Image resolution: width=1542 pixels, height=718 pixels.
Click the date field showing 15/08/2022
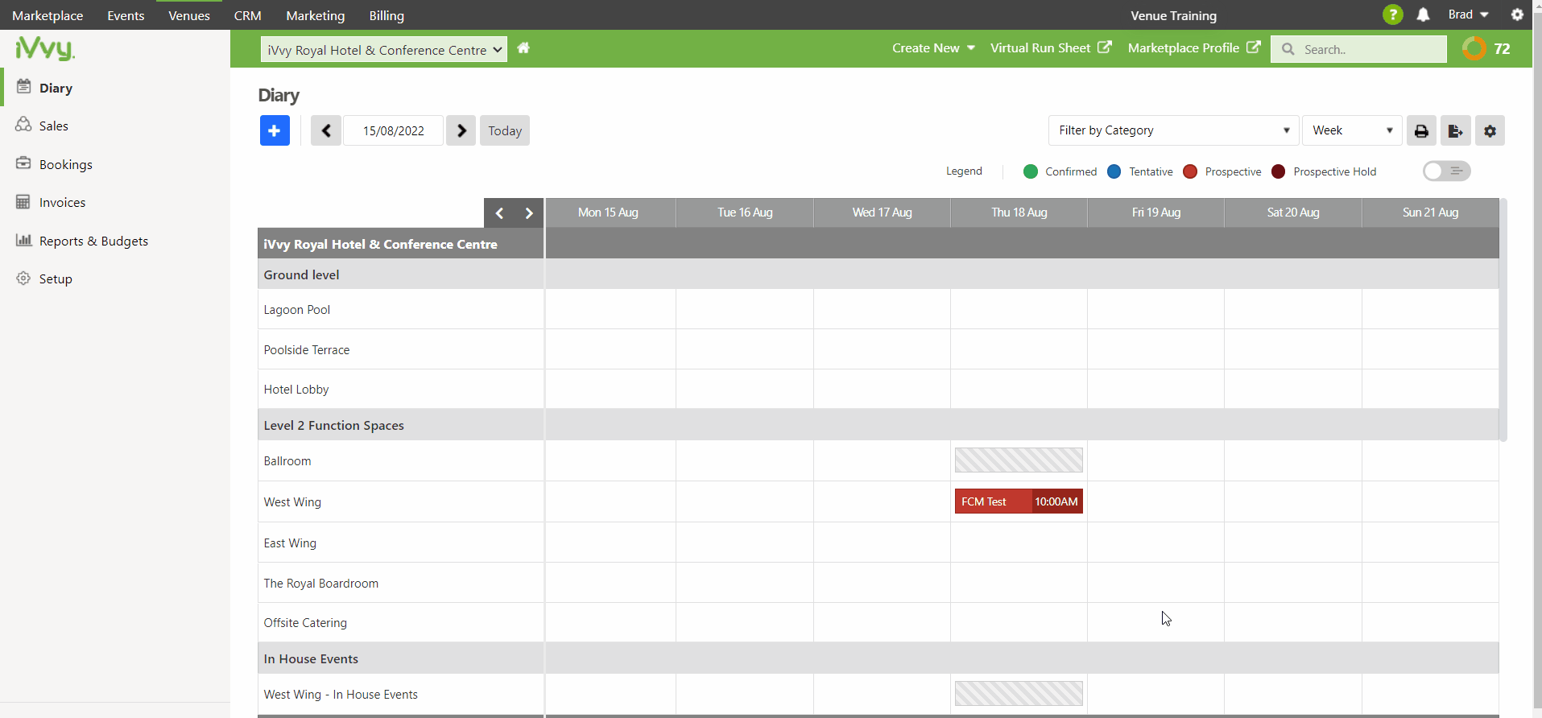[x=393, y=130]
